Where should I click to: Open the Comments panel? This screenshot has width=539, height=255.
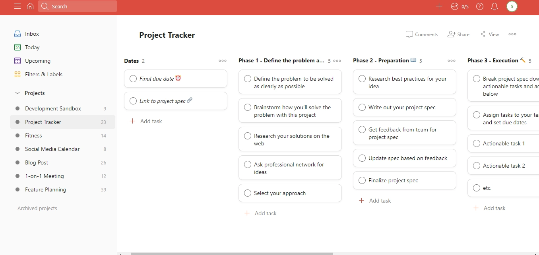click(x=422, y=35)
